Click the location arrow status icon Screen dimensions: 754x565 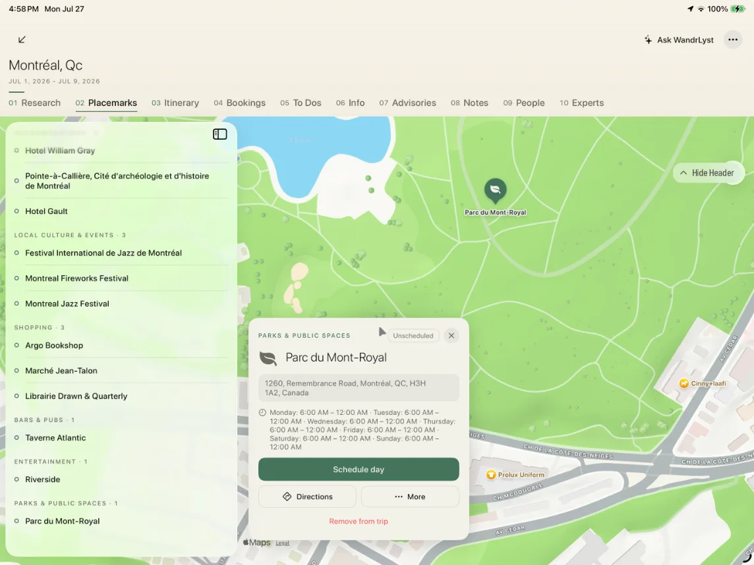coord(691,9)
